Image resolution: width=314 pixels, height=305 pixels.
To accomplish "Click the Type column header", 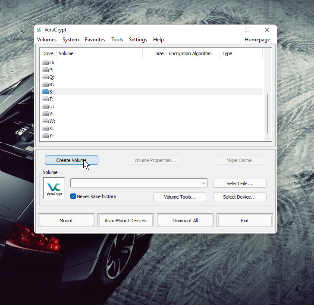I will click(241, 53).
